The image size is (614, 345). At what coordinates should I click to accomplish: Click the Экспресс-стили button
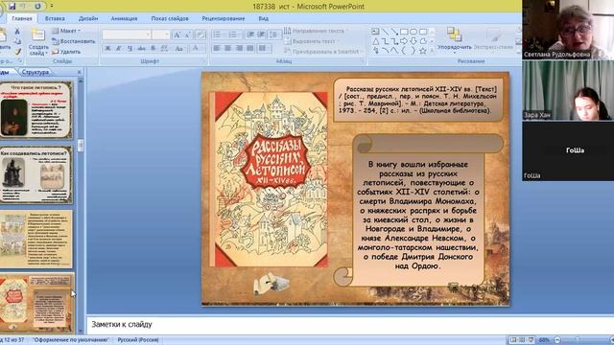coord(493,40)
